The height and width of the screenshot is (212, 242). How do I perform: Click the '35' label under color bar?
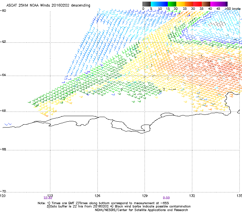(x=201, y=9)
